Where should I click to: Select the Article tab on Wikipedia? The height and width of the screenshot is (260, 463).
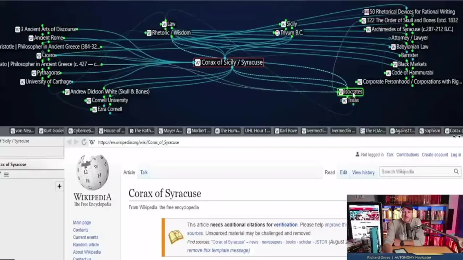click(x=129, y=173)
